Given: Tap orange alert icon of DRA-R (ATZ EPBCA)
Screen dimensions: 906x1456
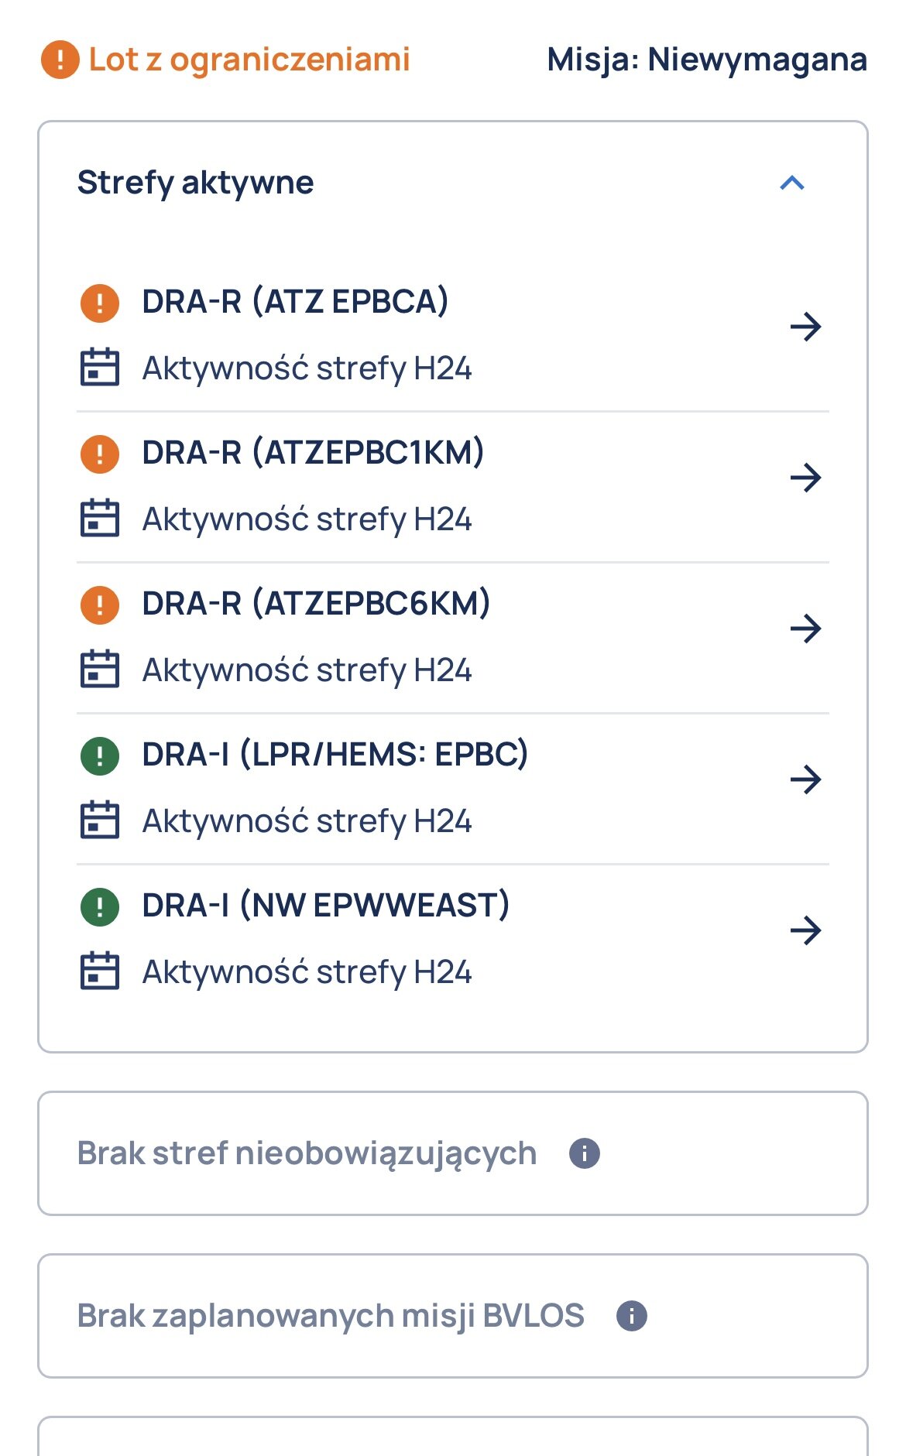Looking at the screenshot, I should click(x=100, y=303).
